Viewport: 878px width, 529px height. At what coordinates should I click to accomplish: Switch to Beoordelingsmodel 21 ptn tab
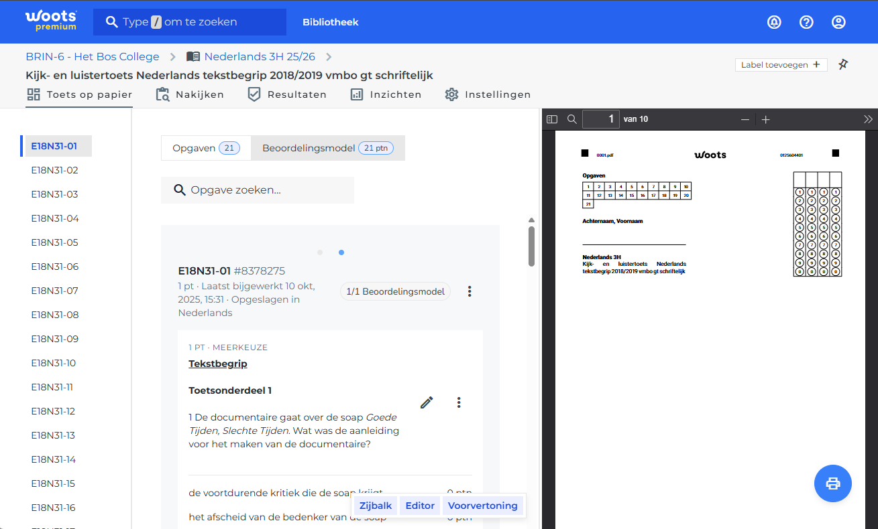tap(328, 148)
